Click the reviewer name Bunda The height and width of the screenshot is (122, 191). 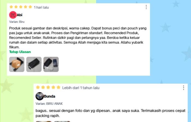49,96
